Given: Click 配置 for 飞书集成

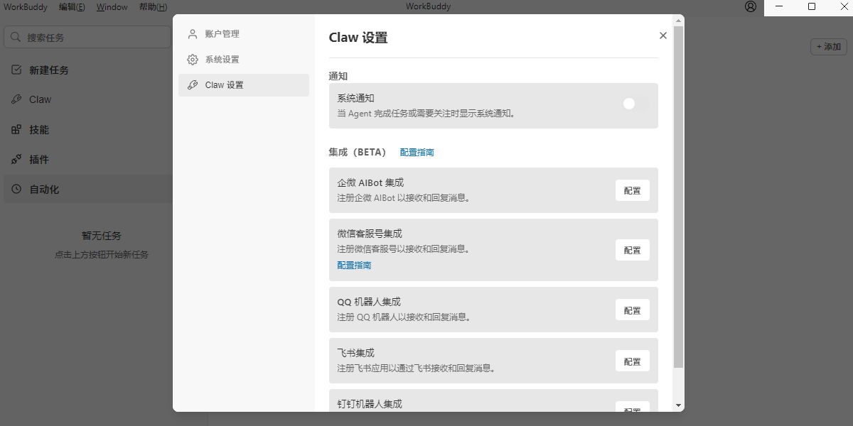Looking at the screenshot, I should 632,361.
